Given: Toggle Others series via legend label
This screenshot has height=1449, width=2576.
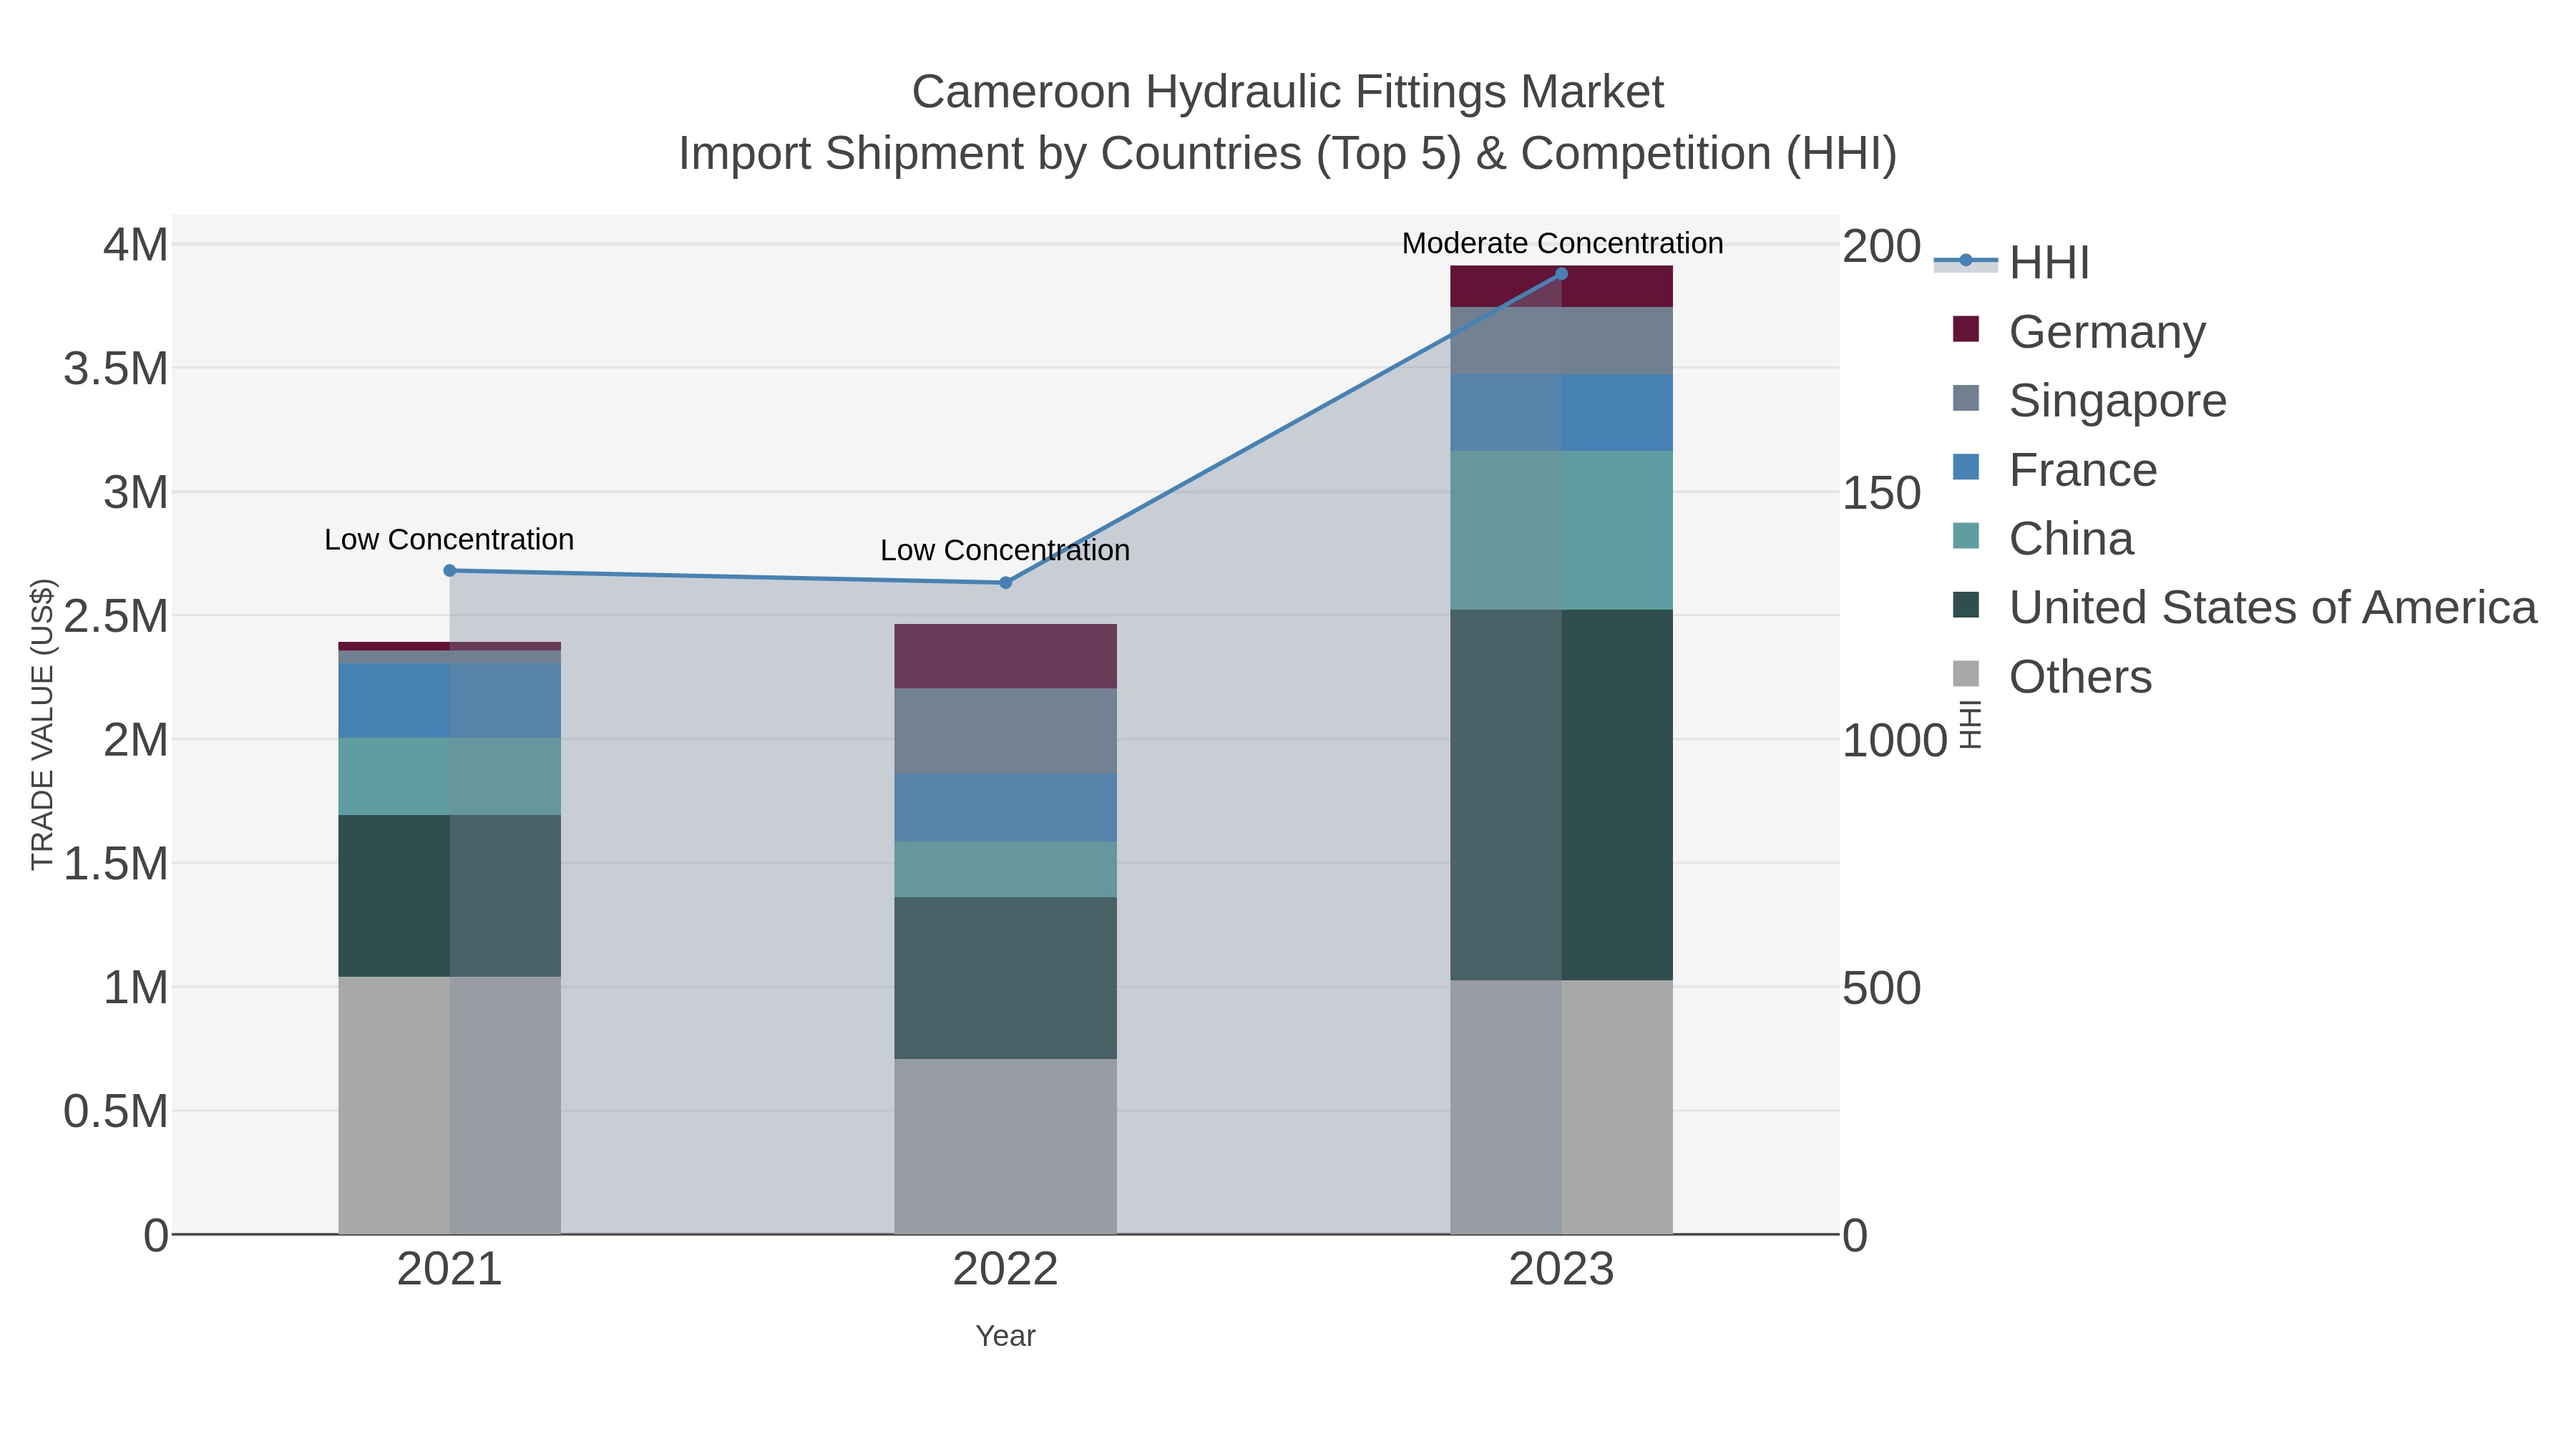Looking at the screenshot, I should click(x=2080, y=677).
